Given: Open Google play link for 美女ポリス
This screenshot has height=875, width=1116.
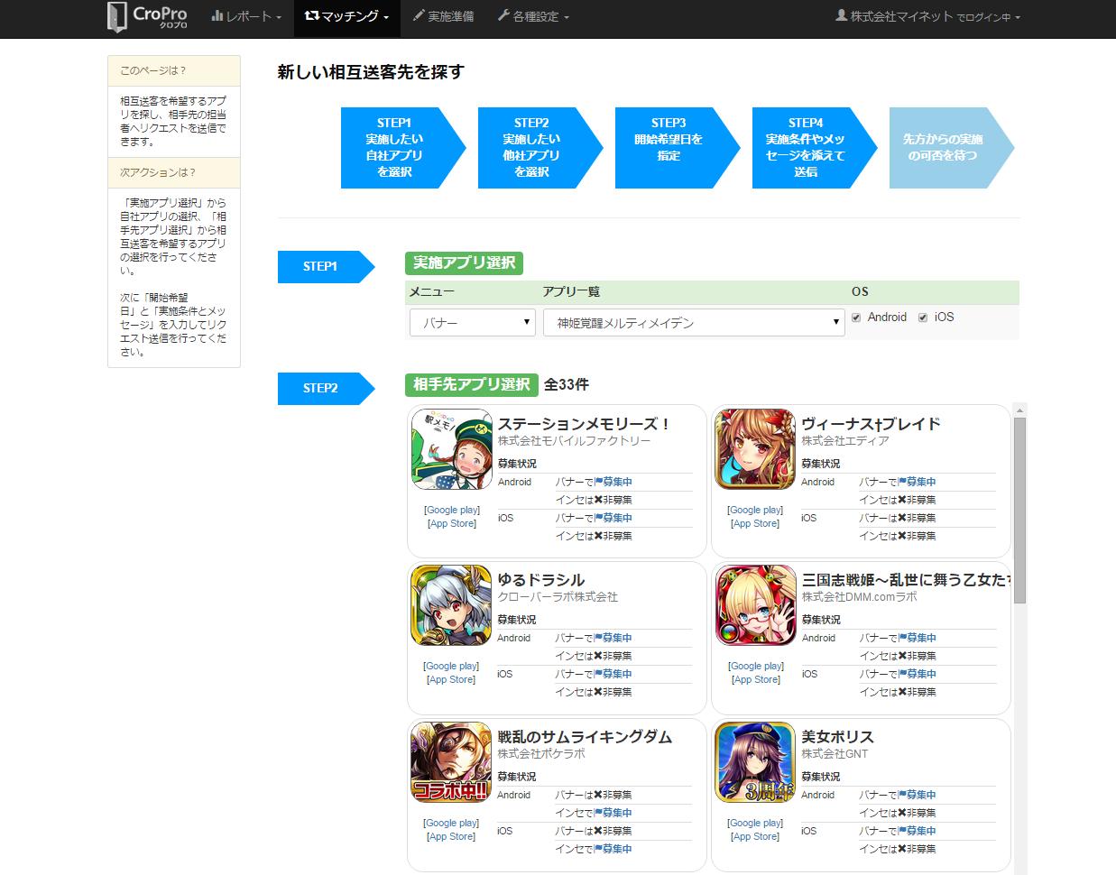Looking at the screenshot, I should tap(755, 823).
